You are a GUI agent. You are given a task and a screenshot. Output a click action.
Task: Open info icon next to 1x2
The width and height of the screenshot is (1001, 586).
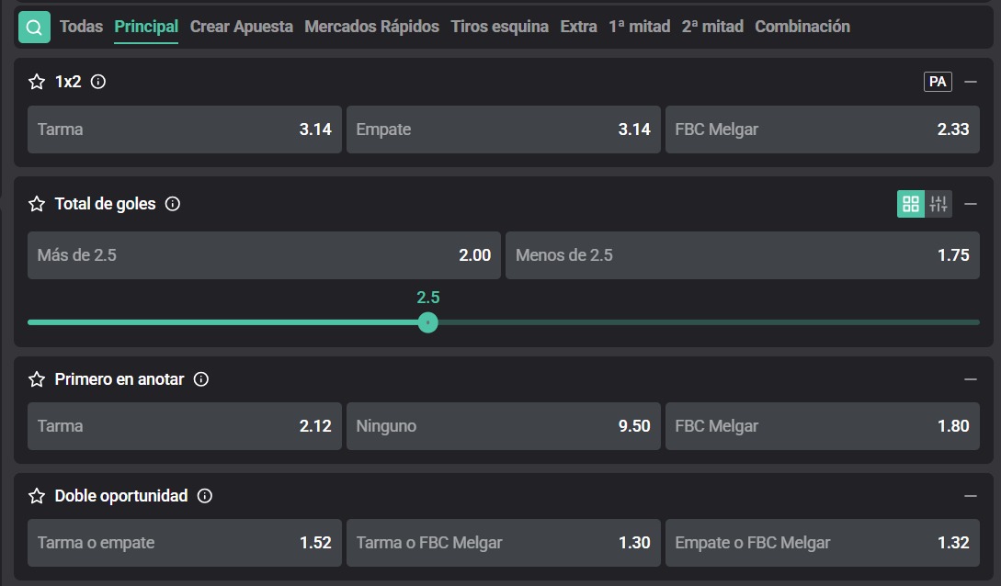pyautogui.click(x=97, y=82)
